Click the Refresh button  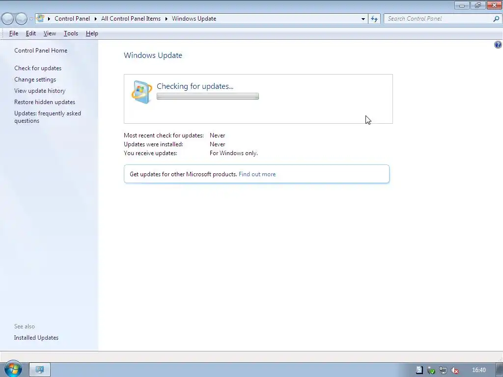(x=374, y=19)
